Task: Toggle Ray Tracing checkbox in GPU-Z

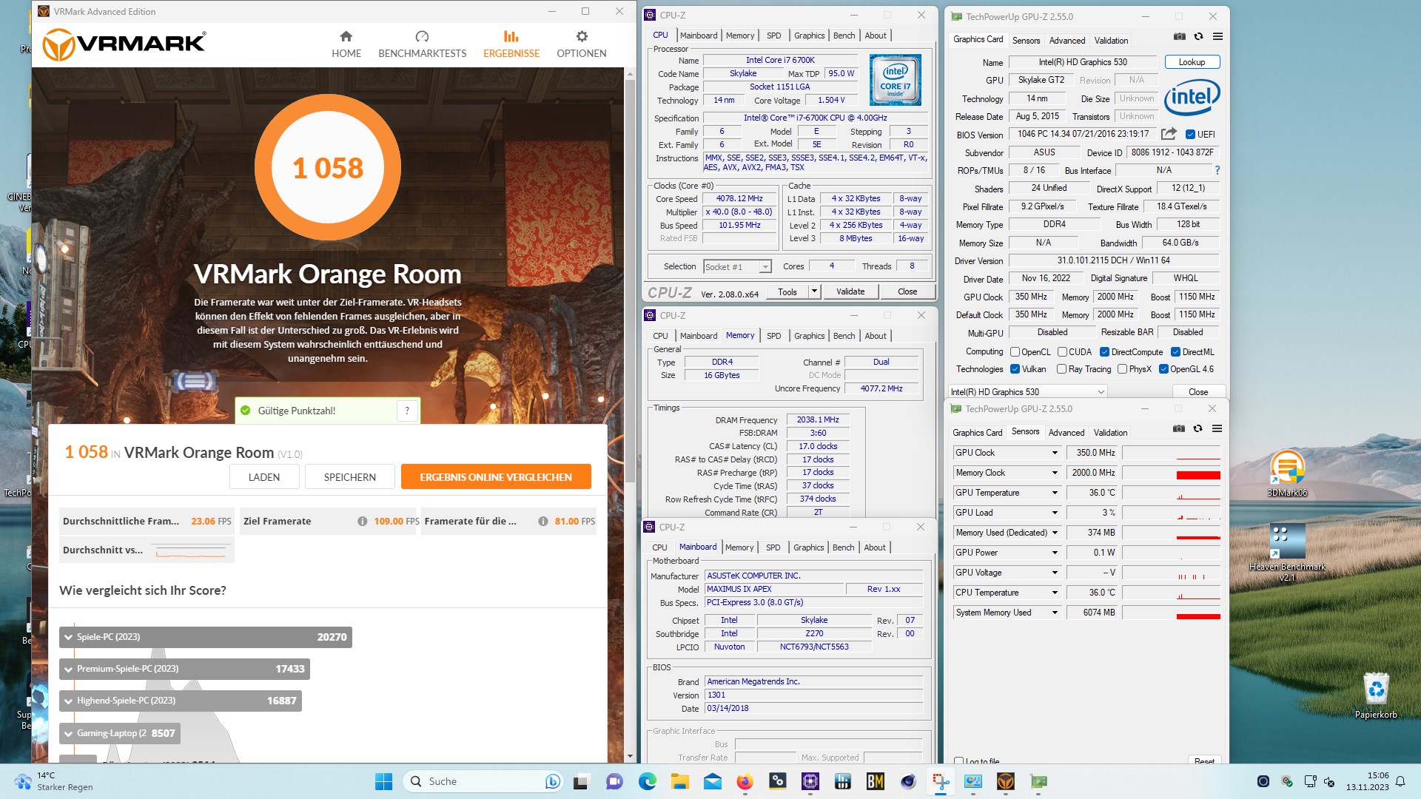Action: click(1061, 369)
